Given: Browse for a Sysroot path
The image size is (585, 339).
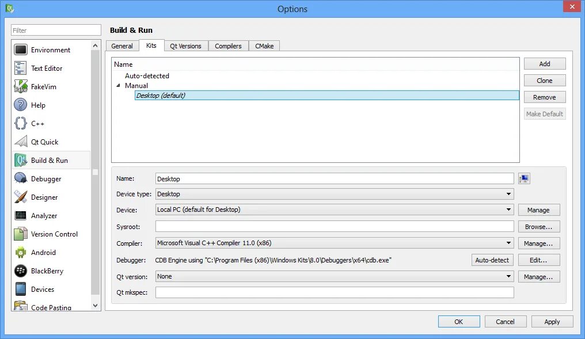Looking at the screenshot, I should (x=539, y=227).
